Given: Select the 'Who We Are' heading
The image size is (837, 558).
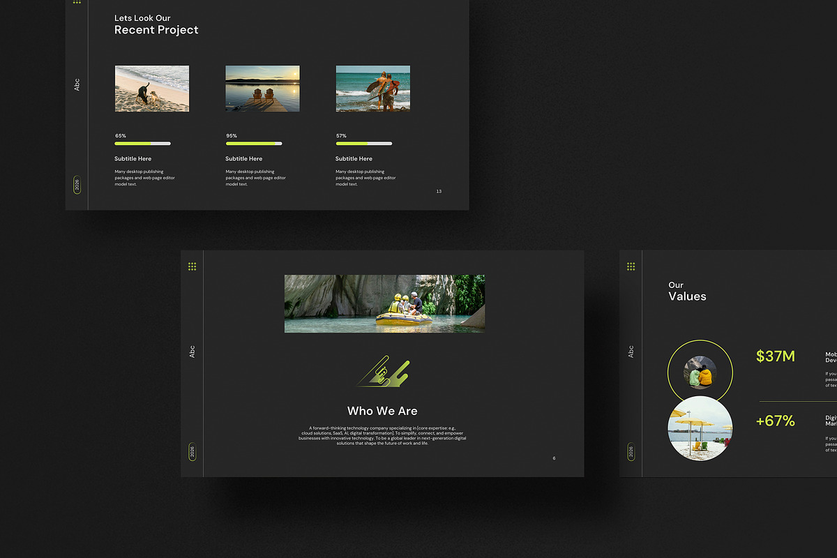Looking at the screenshot, I should point(382,412).
